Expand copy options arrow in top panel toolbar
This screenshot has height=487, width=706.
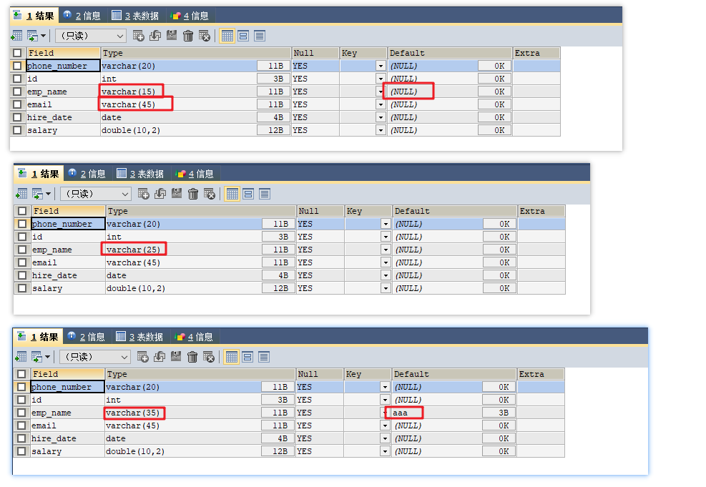[x=43, y=36]
